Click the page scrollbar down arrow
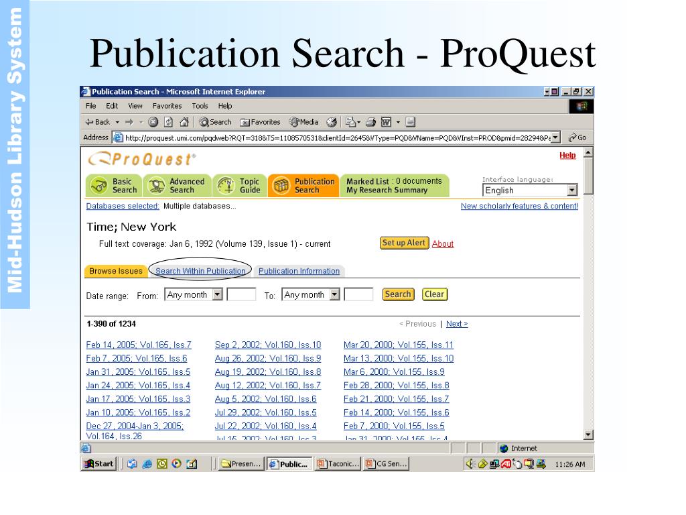The image size is (686, 515). click(588, 435)
